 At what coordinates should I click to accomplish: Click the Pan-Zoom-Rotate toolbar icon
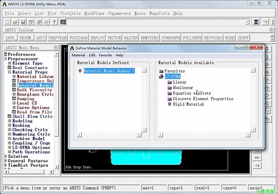click(31, 22)
